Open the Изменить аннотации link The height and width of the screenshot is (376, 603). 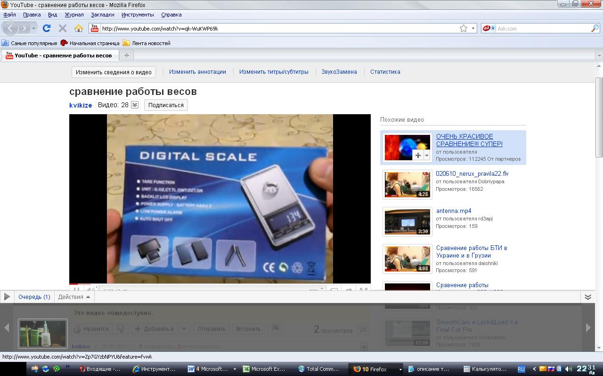[x=197, y=72]
